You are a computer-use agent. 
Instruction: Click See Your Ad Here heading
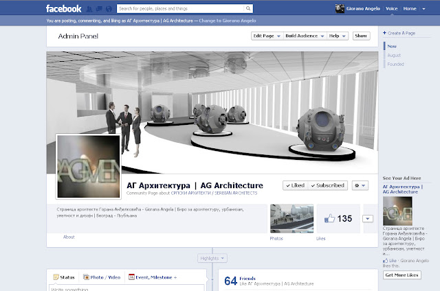pos(401,178)
